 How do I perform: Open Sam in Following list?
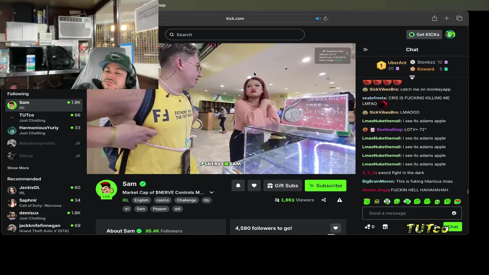44,105
